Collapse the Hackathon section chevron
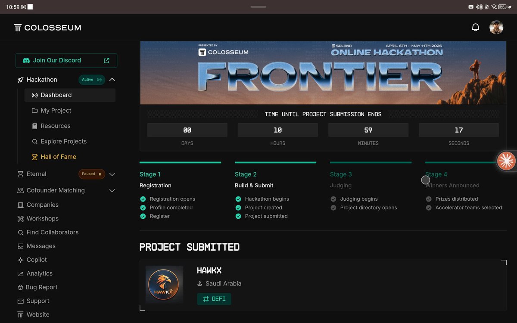The image size is (517, 323). point(112,80)
